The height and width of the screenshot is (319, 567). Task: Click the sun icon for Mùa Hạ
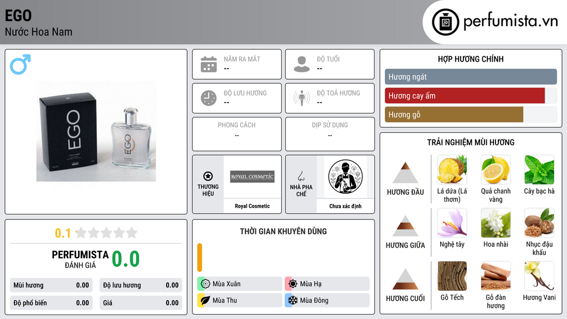[x=292, y=284]
